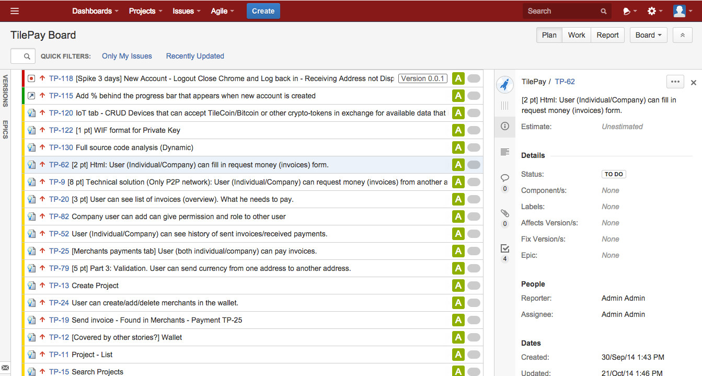Open the Versions side panel
This screenshot has width=702, height=376.
tap(5, 91)
